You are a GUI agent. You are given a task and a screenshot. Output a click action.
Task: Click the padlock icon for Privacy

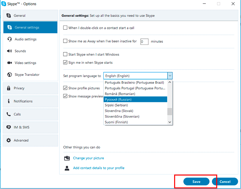click(8, 88)
